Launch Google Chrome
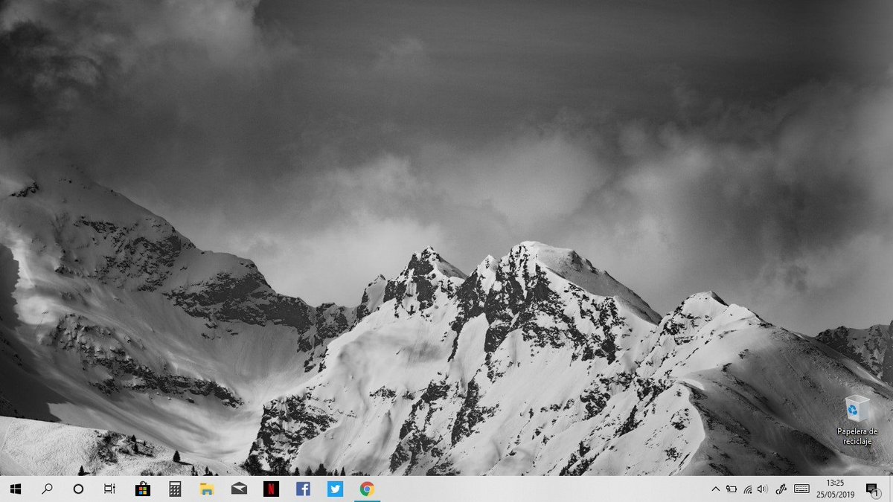The width and height of the screenshot is (893, 502). (x=365, y=489)
